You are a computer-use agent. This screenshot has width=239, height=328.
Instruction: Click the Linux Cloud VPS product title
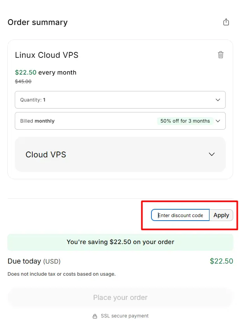47,55
